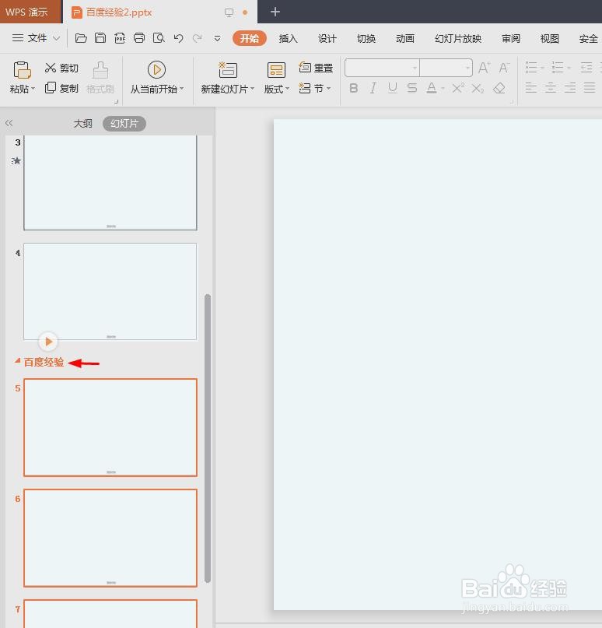Toggle italic formatting

[x=373, y=88]
